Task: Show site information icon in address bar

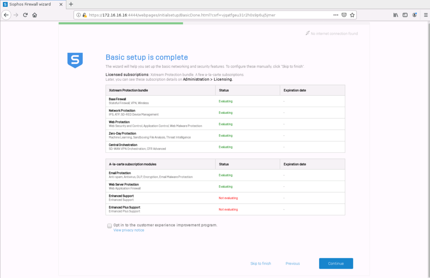Action: [x=79, y=15]
